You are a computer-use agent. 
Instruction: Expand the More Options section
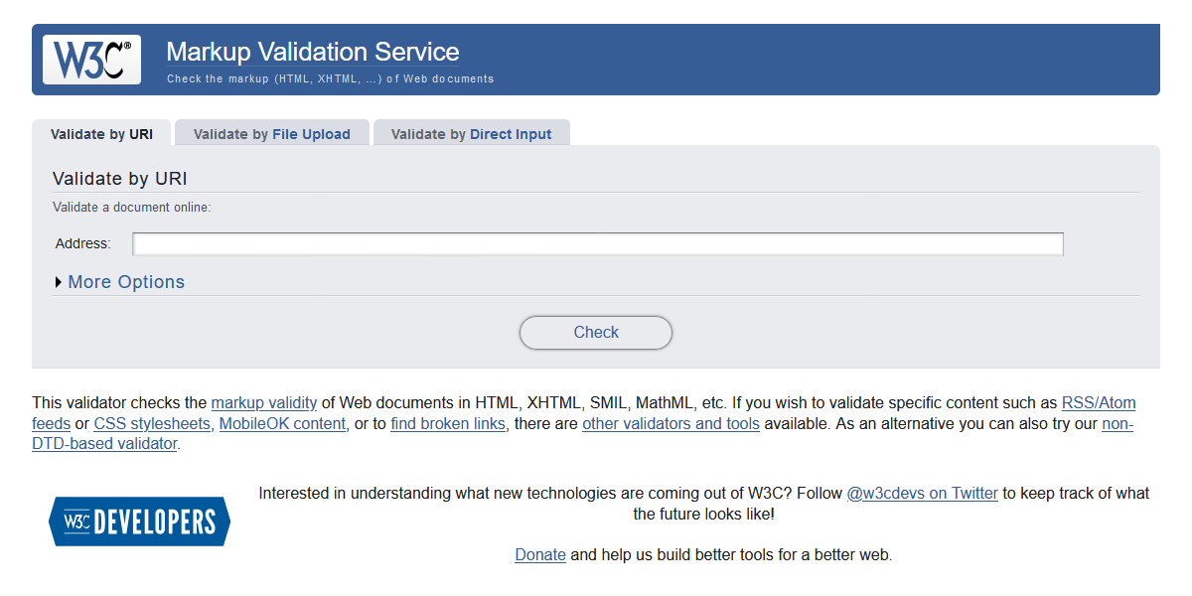coord(125,281)
